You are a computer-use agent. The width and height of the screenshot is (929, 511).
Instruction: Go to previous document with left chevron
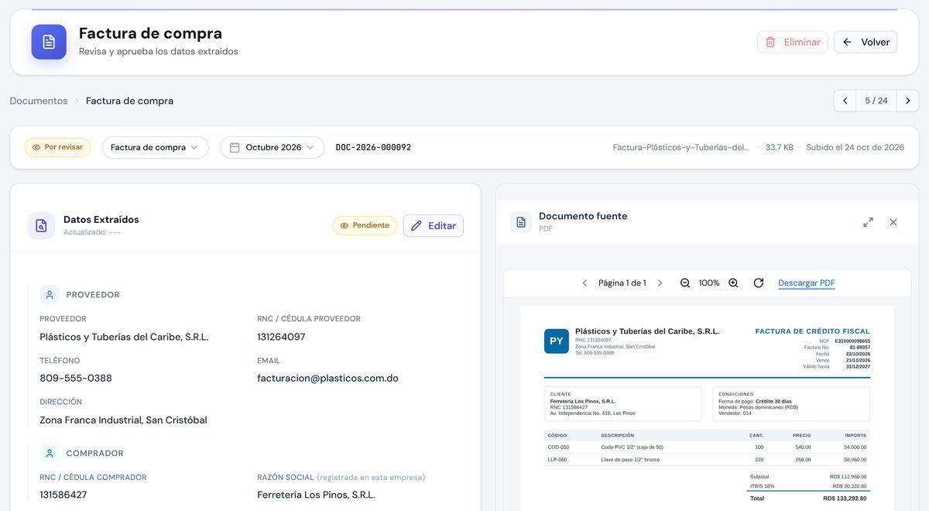click(845, 101)
